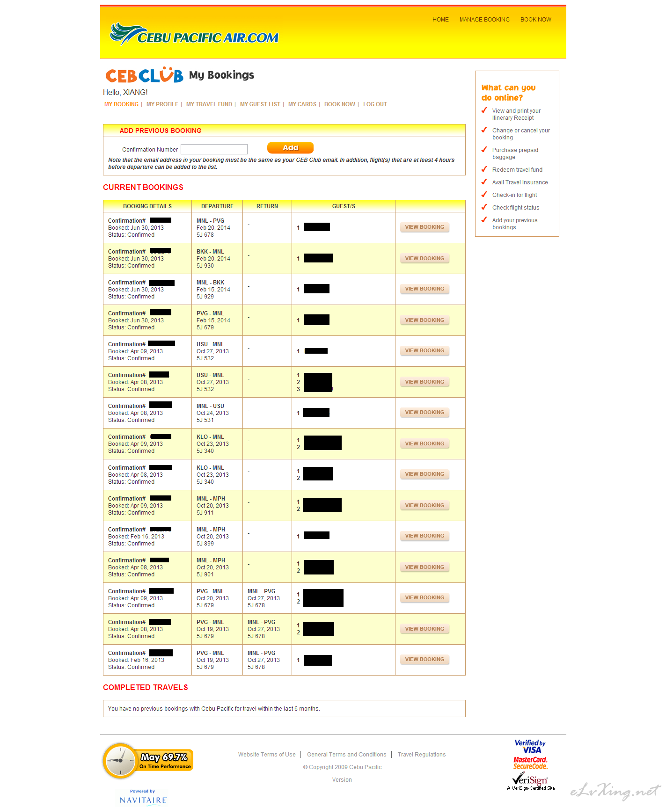The height and width of the screenshot is (807, 666).
Task: View booking for PVG - MNL Feb 15, 2014
Action: click(424, 320)
